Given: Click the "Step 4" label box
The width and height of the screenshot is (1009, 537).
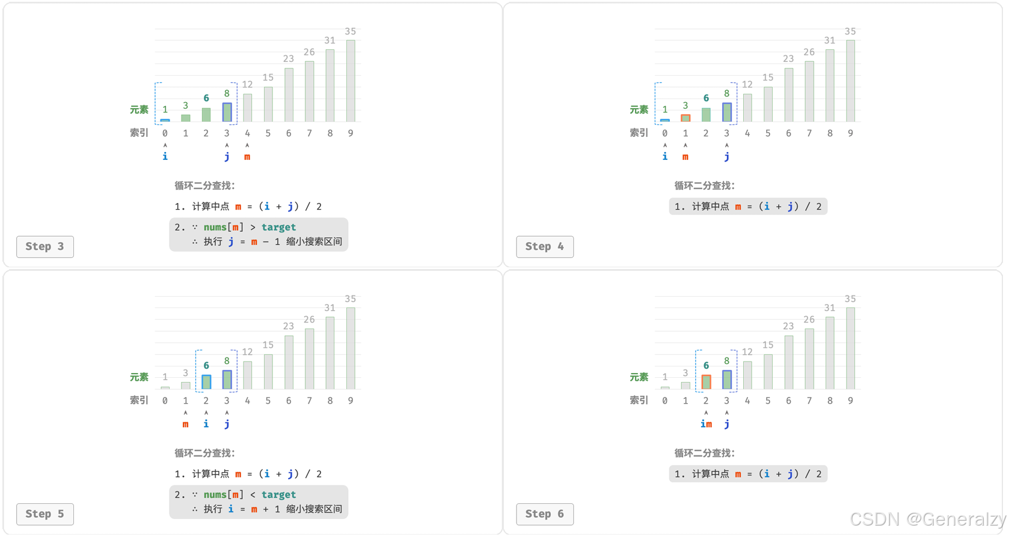Looking at the screenshot, I should 545,246.
